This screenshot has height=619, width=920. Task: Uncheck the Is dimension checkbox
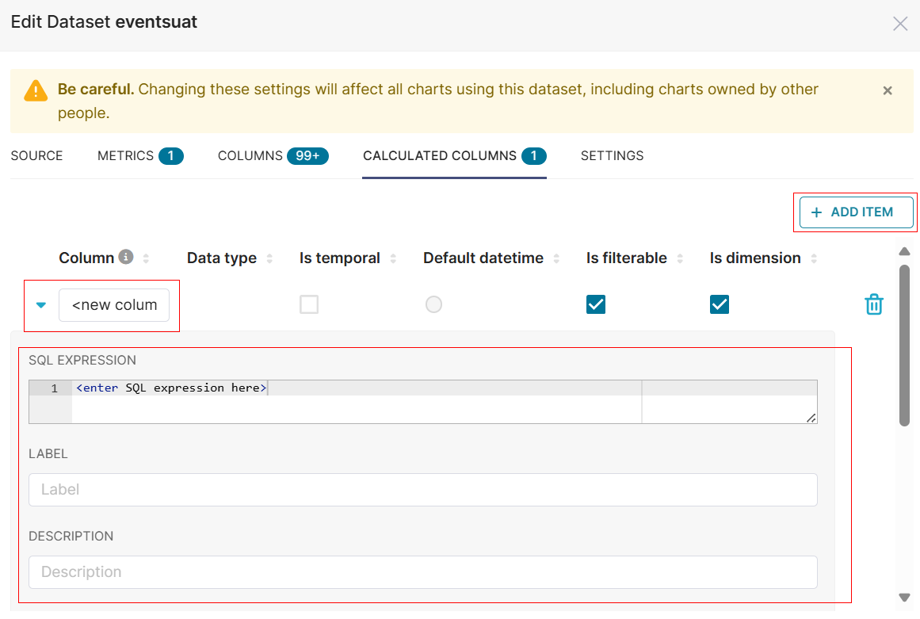(720, 304)
